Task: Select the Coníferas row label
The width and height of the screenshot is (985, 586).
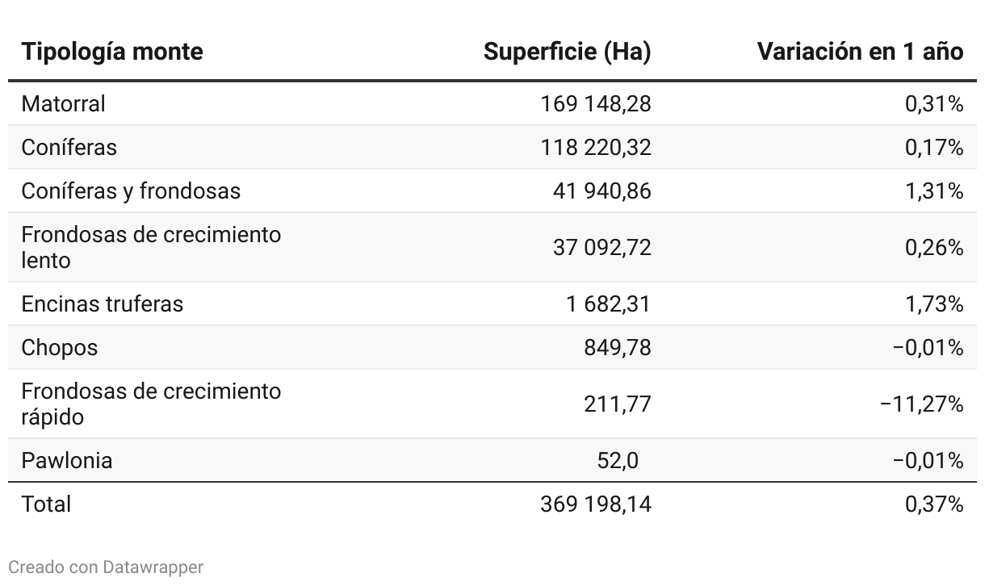Action: 69,148
